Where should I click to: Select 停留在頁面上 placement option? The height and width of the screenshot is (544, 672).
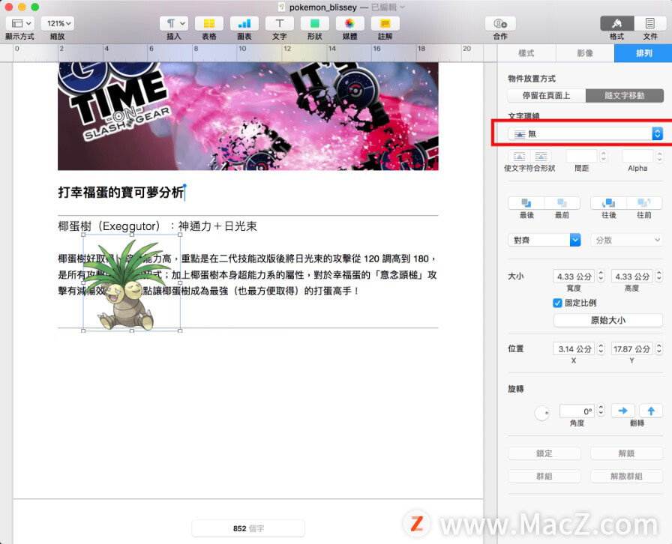547,95
